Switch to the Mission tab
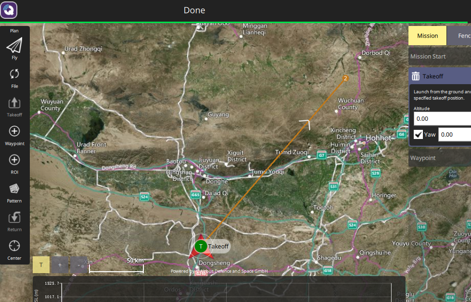This screenshot has height=302, width=471. coord(427,36)
